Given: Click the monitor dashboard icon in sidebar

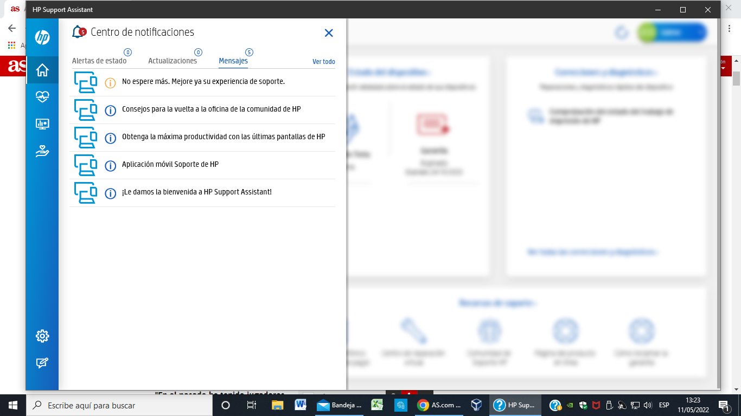Looking at the screenshot, I should click(x=42, y=124).
